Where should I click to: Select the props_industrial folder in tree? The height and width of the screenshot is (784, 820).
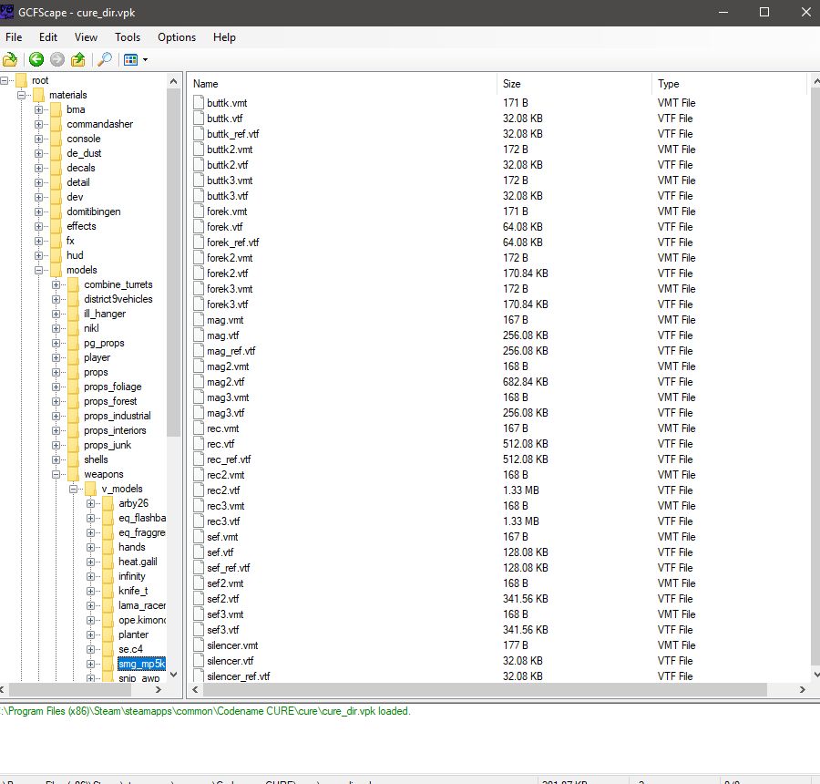coord(118,416)
